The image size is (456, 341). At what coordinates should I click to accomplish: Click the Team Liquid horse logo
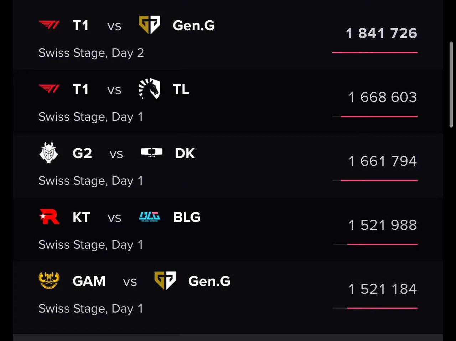coord(149,89)
